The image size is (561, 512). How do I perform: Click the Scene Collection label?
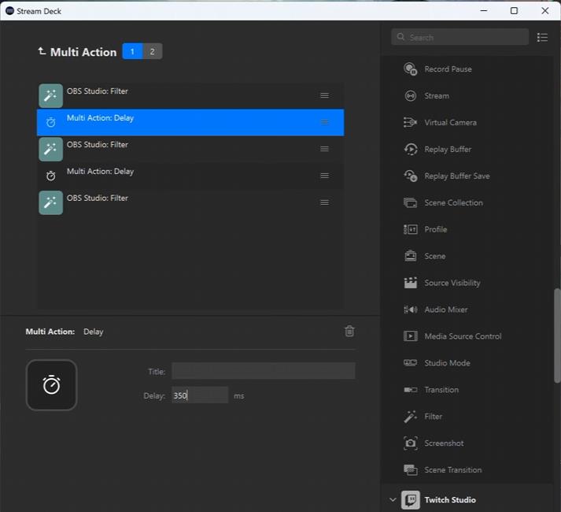coord(454,202)
